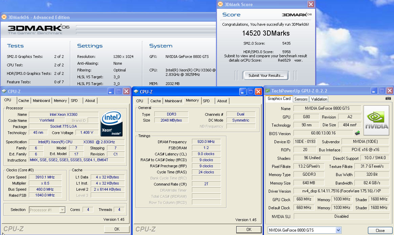The image size is (394, 235).
Task: Open Memory tab in left CPU-Z window
Action: click(x=60, y=101)
